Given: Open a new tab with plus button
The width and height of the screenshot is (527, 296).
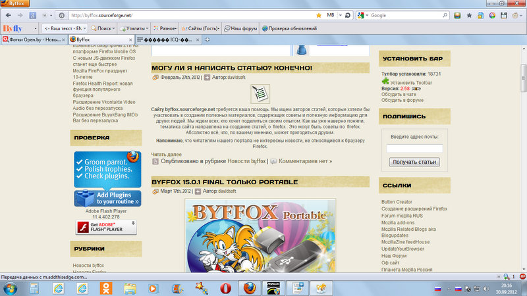Looking at the screenshot, I should coord(208,39).
